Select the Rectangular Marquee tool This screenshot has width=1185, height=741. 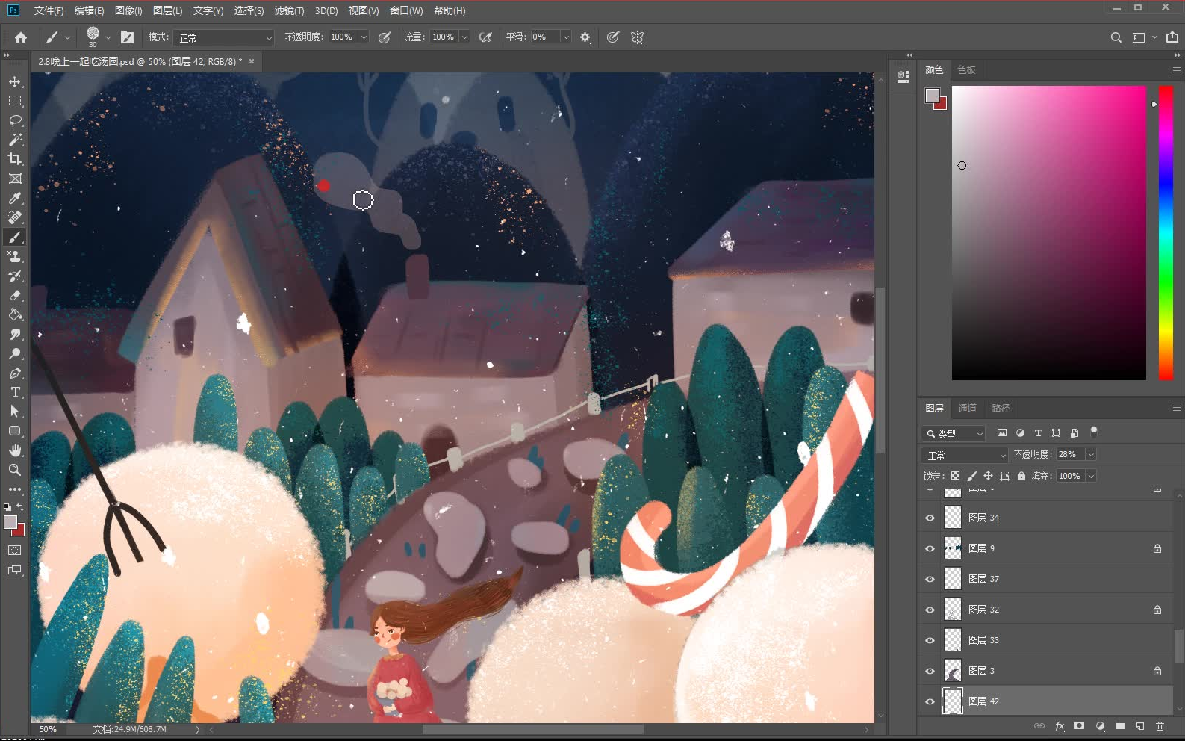tap(15, 101)
